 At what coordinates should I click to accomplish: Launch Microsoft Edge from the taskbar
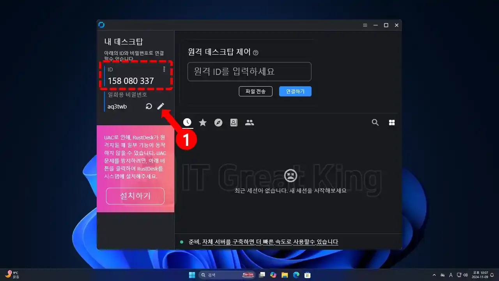click(x=296, y=275)
